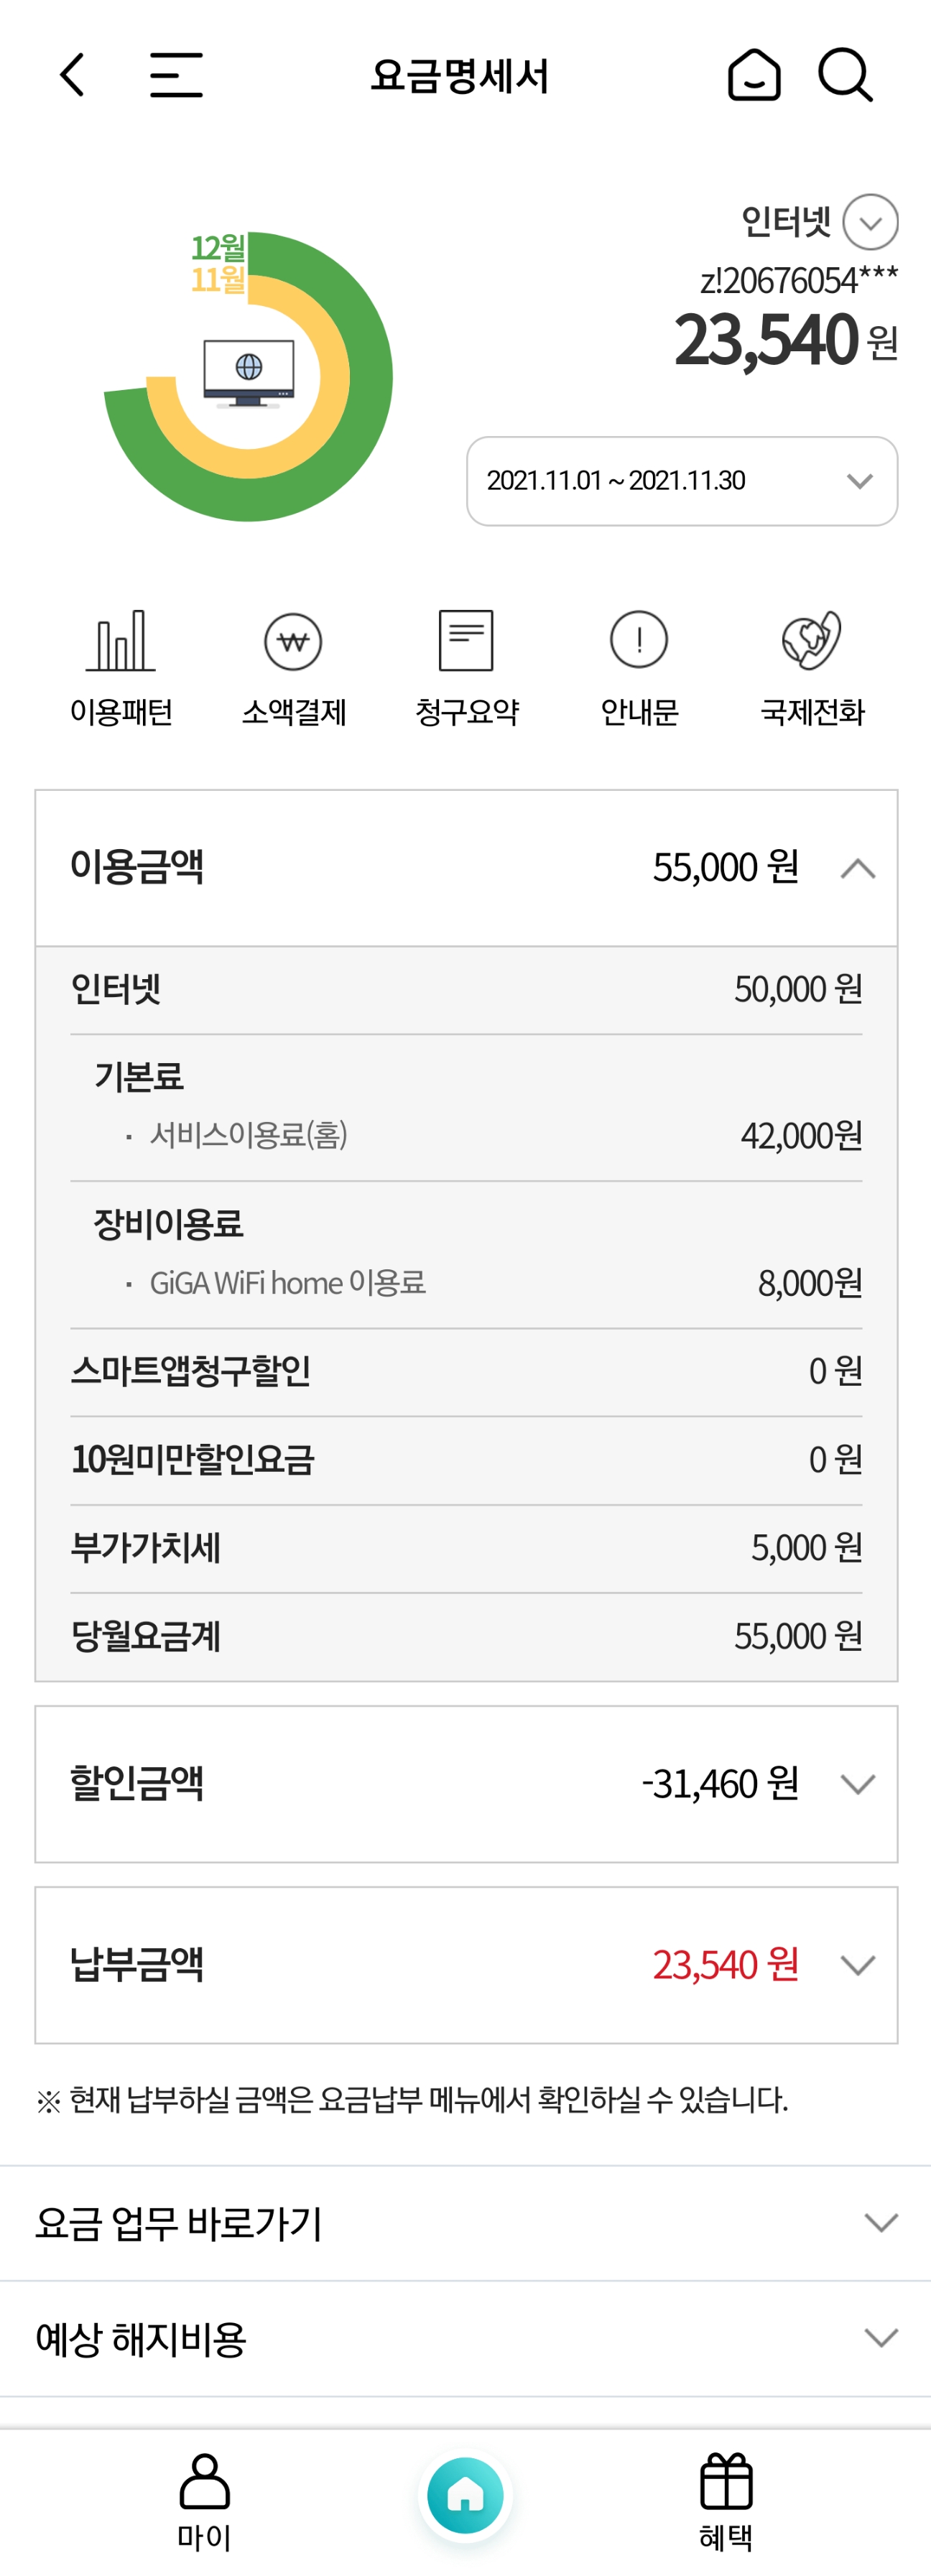Open the 인터넷 service selector chevron
The height and width of the screenshot is (2576, 931).
pos(870,222)
